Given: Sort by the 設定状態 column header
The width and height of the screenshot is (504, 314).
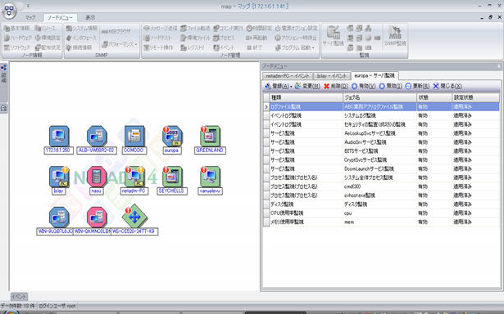Looking at the screenshot, I should pos(475,97).
